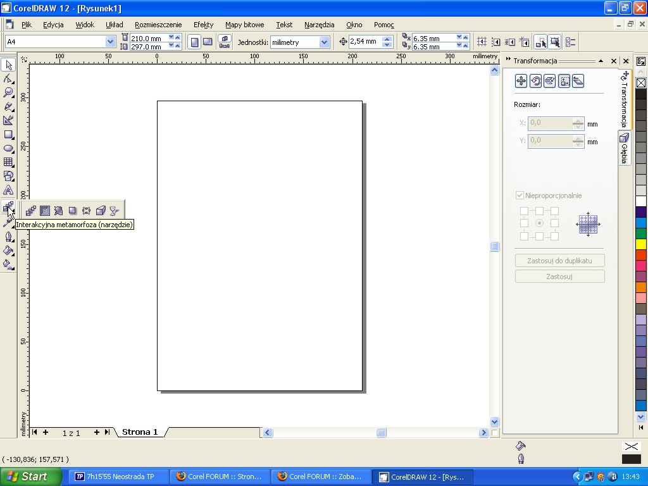Open Position mode in Transformacja docker
The width and height of the screenshot is (648, 486).
point(521,81)
